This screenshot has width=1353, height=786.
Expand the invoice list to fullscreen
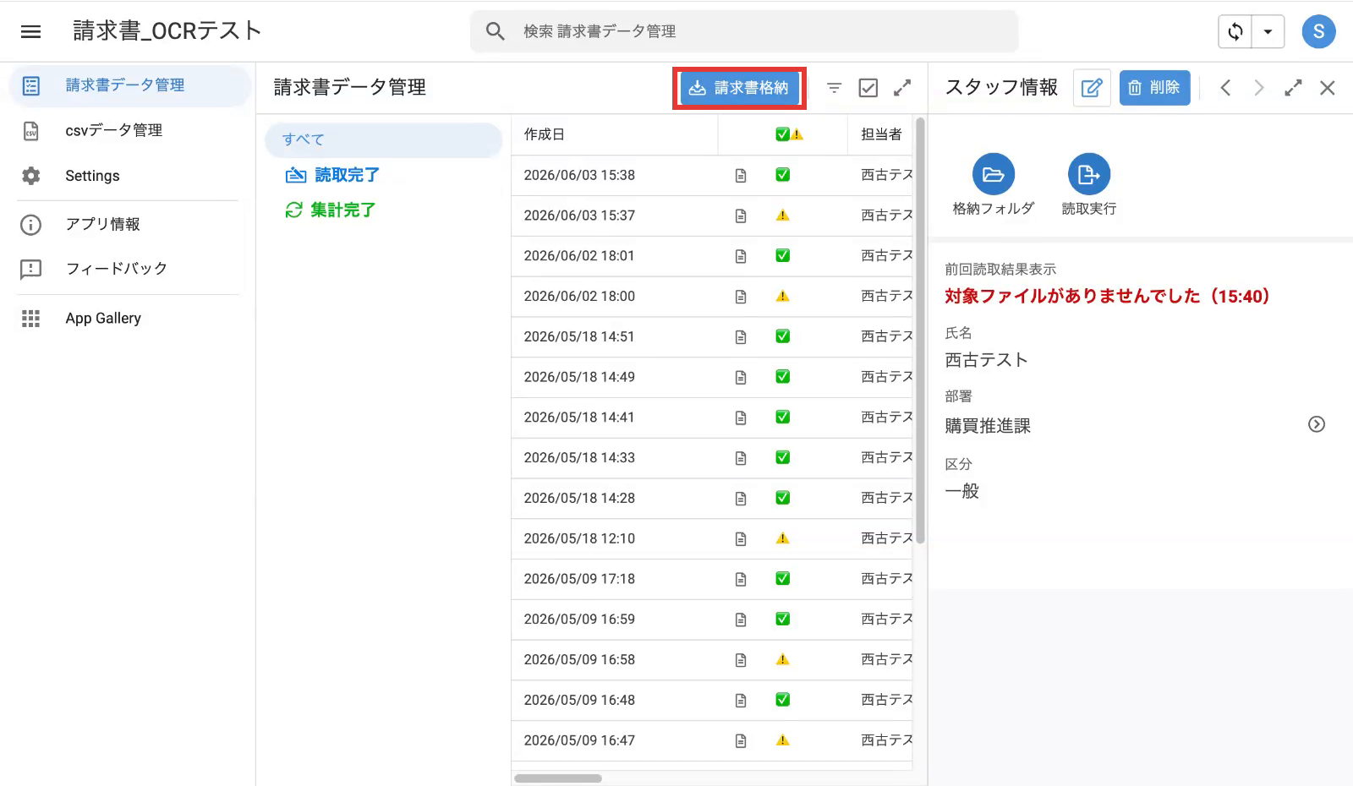click(x=902, y=88)
